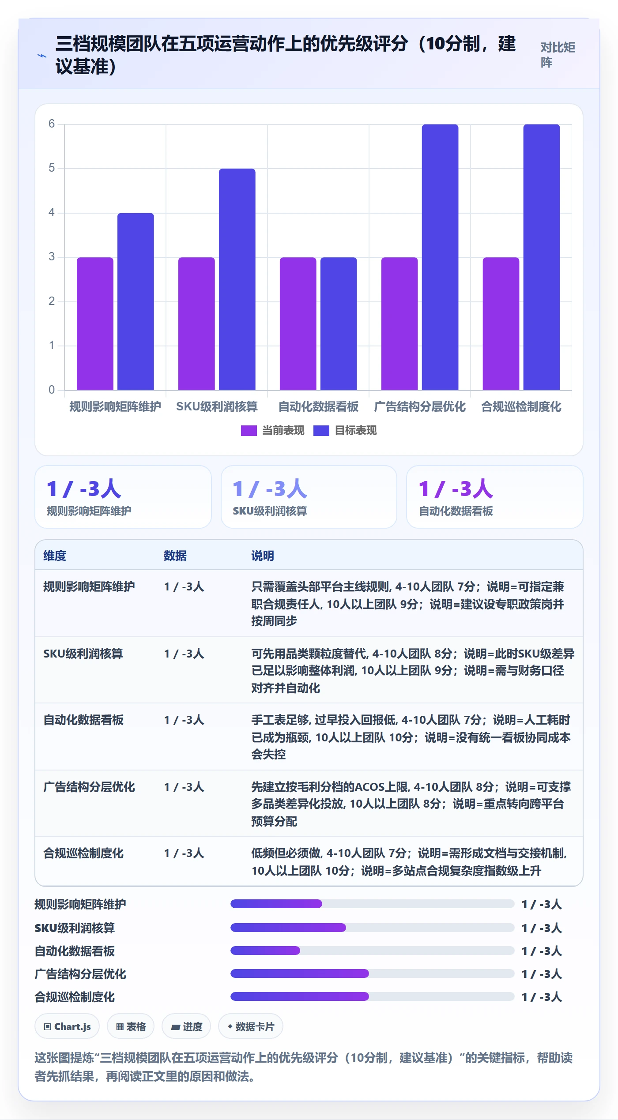Click the 规则影响矩阵维护 progress bar
This screenshot has height=1120, width=618.
[373, 904]
